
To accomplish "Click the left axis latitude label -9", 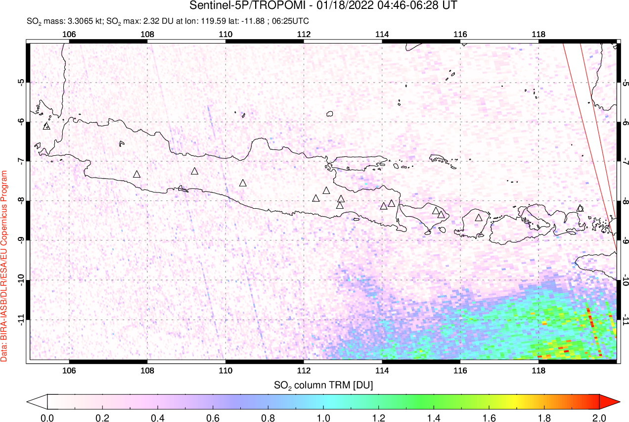I will (x=21, y=240).
